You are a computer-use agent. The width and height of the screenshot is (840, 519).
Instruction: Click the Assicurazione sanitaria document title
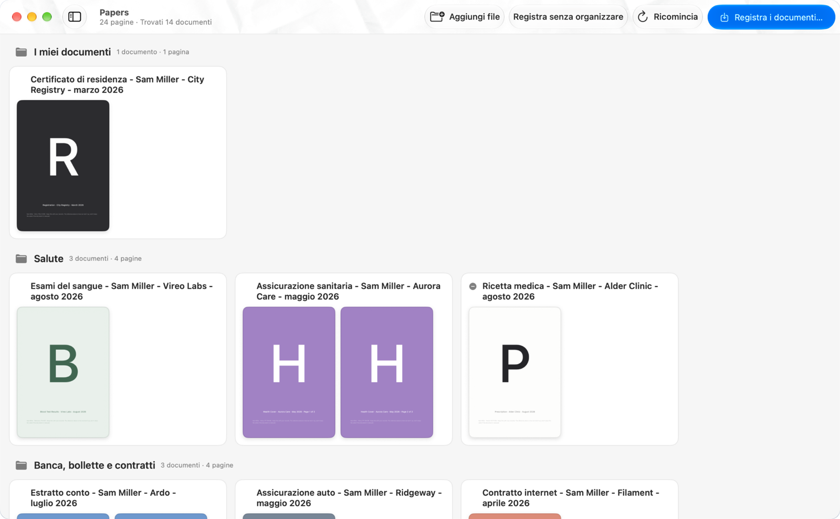click(348, 291)
